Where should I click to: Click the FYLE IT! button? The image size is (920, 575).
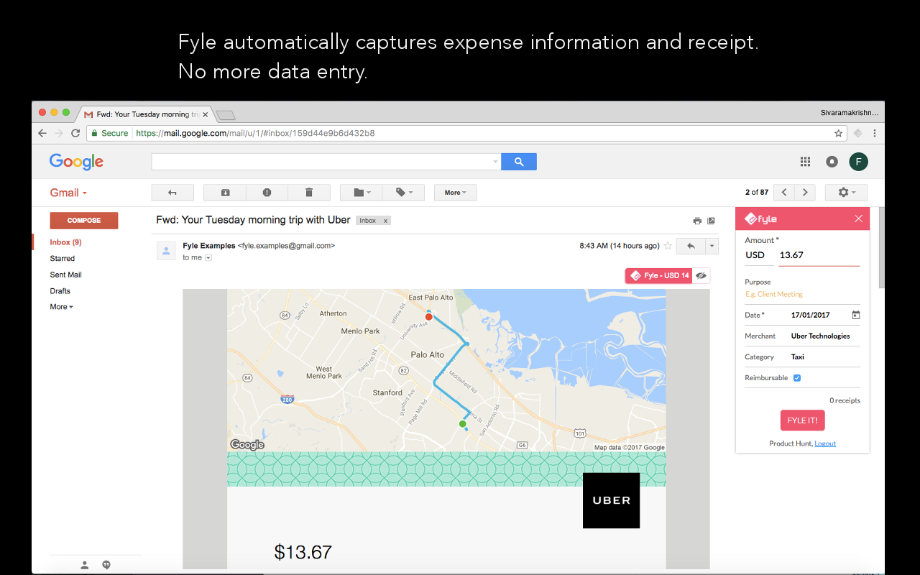pos(802,420)
